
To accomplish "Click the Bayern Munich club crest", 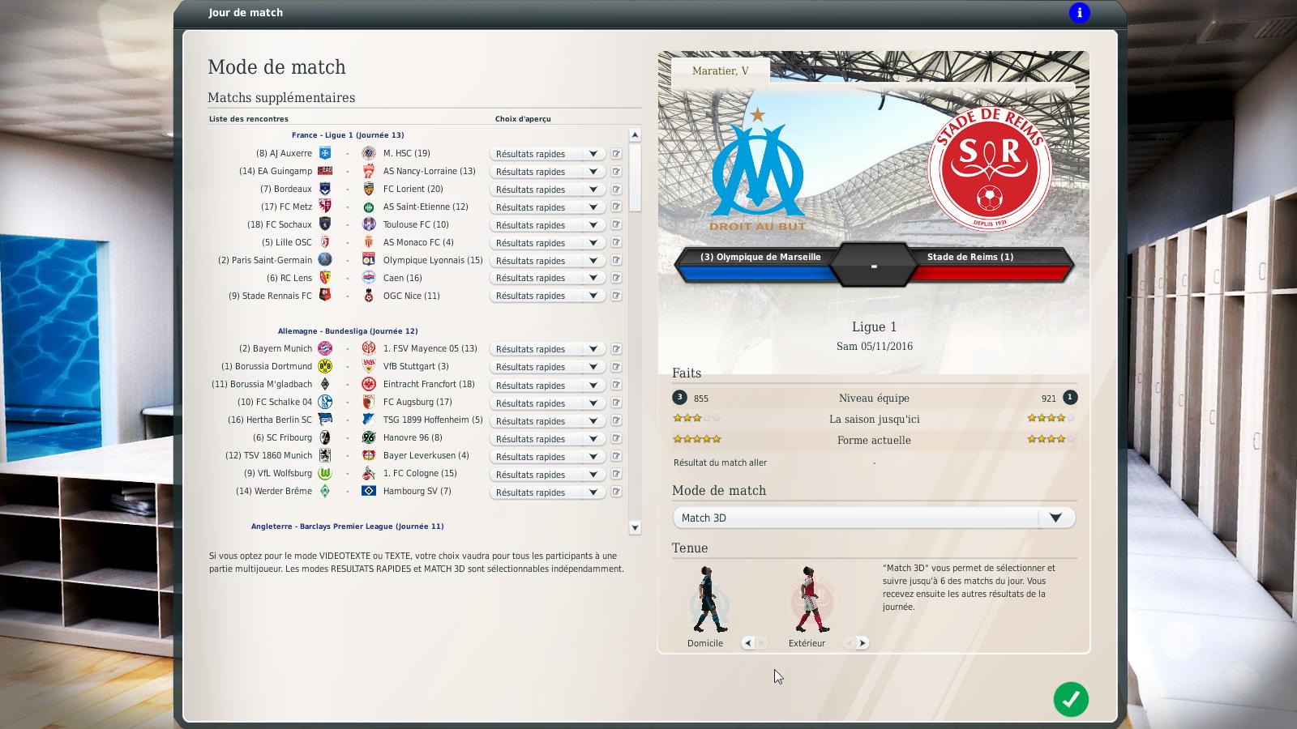I will 325,348.
